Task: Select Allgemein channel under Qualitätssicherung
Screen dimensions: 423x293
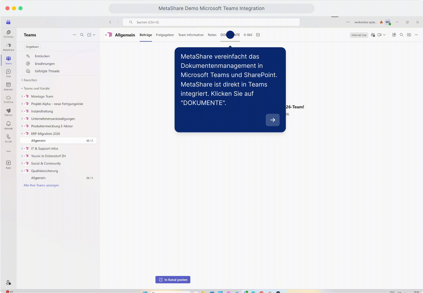Action: [39, 178]
